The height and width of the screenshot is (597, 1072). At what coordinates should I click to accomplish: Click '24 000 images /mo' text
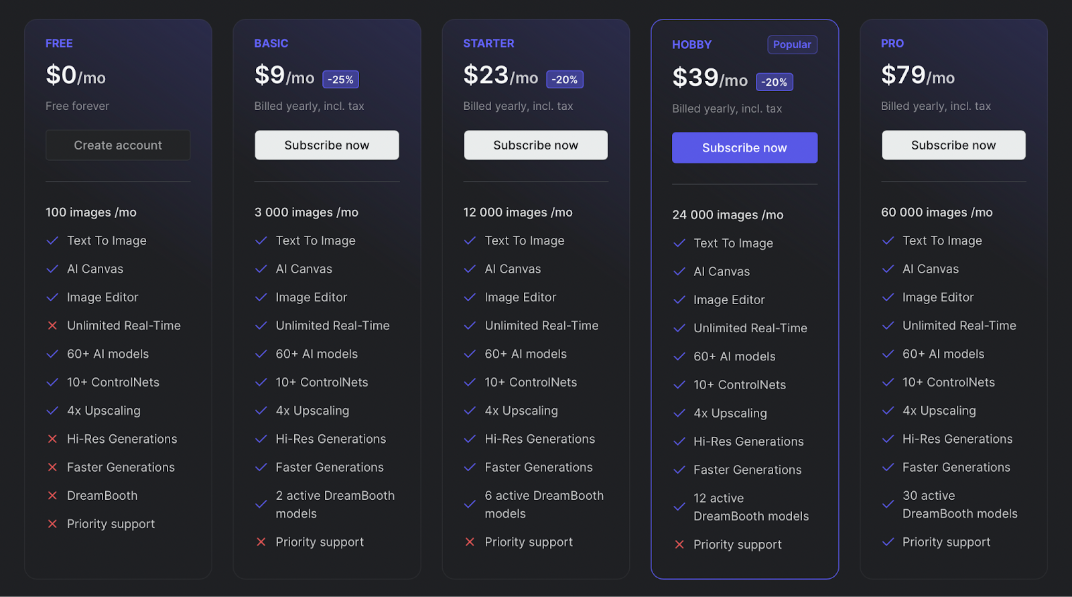(728, 215)
